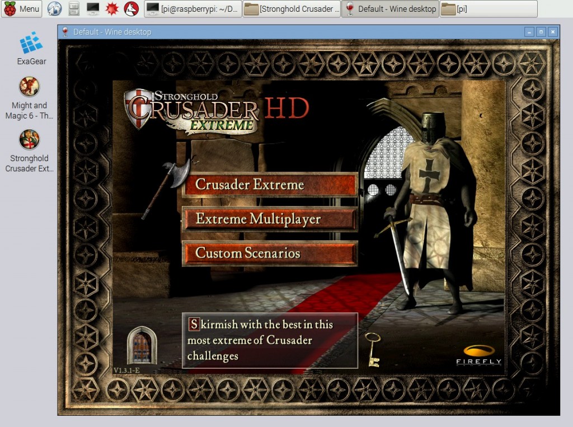This screenshot has width=573, height=427.
Task: Click the V1.3.1-E version label
Action: (126, 370)
